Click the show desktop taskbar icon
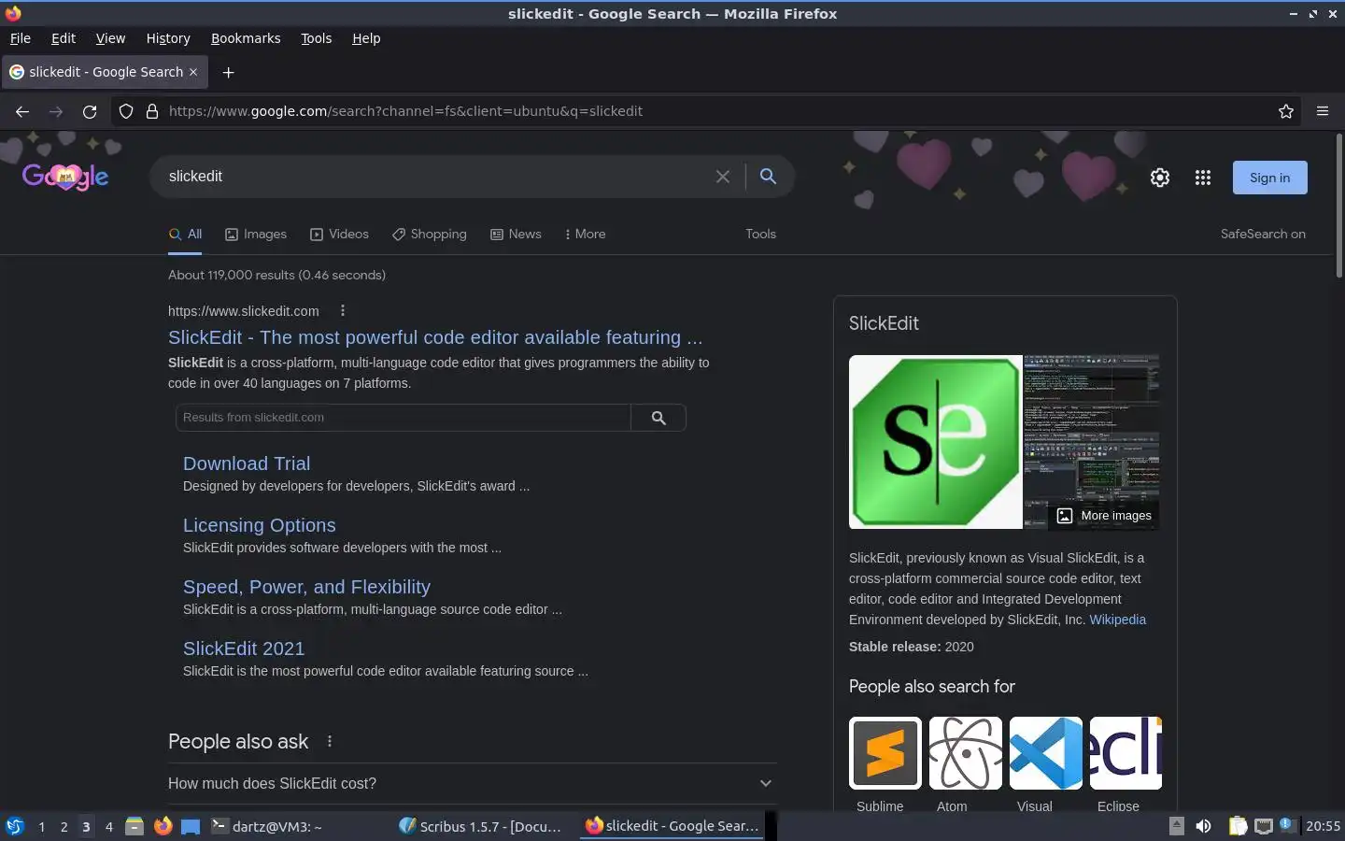Viewport: 1345px width, 841px height. tap(191, 826)
